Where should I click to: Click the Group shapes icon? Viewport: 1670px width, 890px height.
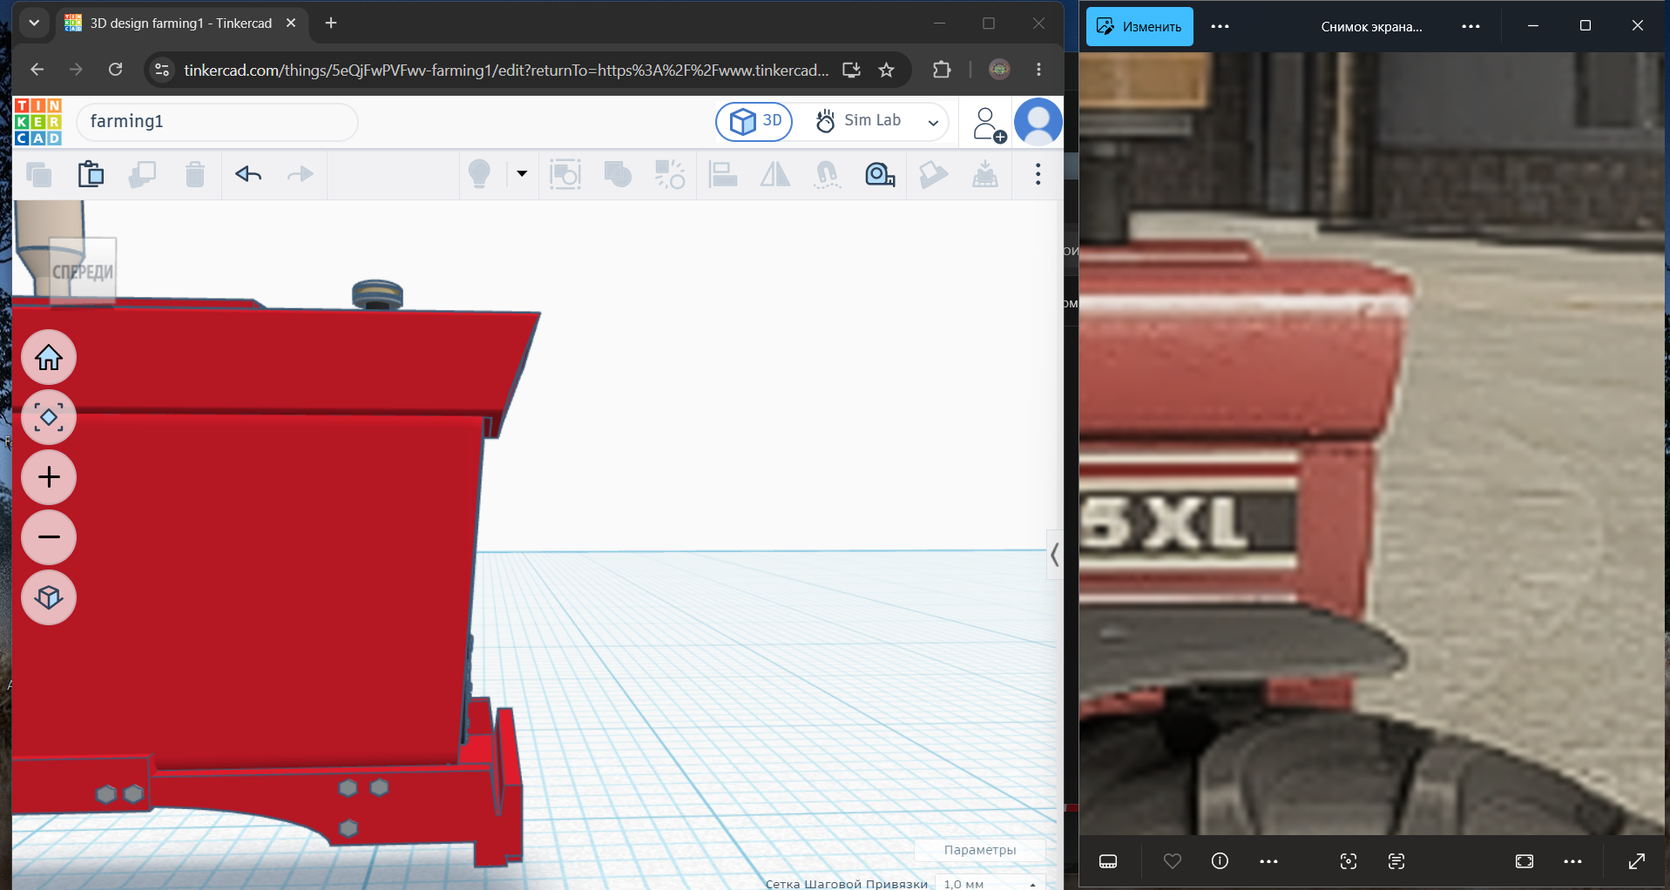[x=565, y=175]
